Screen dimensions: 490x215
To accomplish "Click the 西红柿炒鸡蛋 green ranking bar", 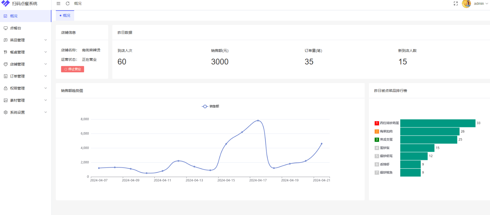I will click(438, 123).
